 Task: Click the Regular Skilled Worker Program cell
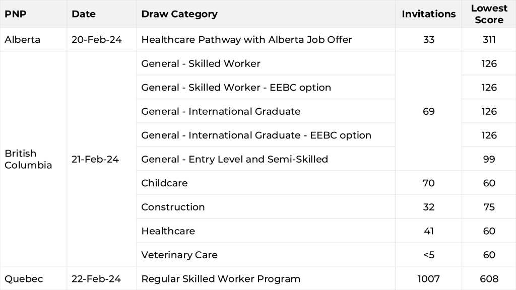tap(221, 278)
